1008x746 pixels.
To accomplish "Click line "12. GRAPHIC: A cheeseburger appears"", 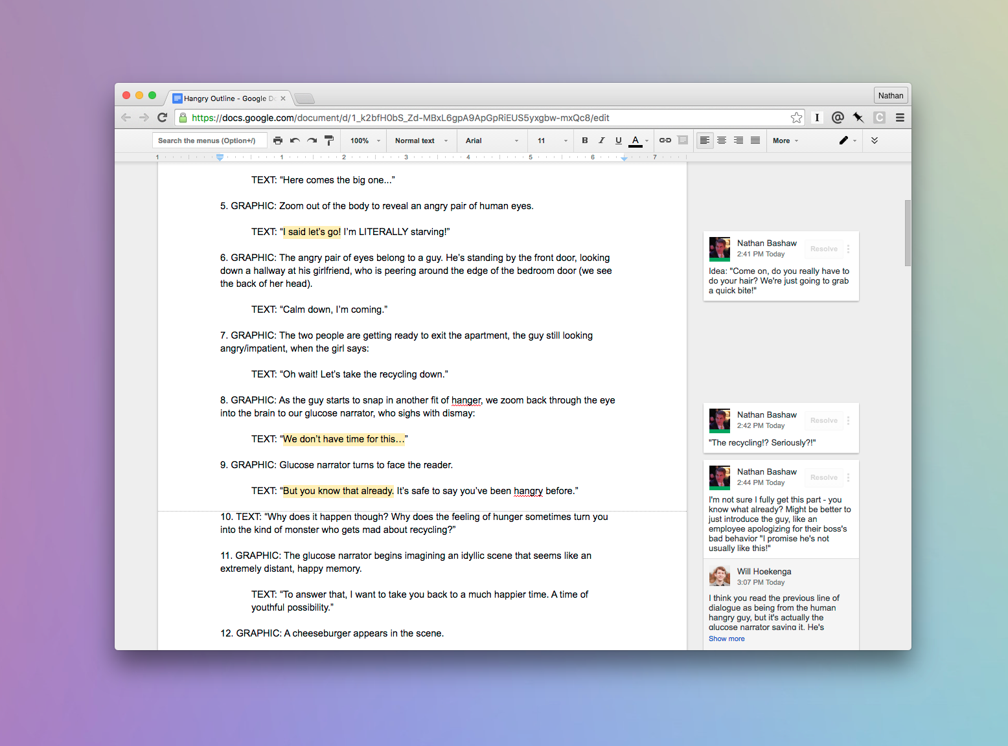I will click(332, 633).
